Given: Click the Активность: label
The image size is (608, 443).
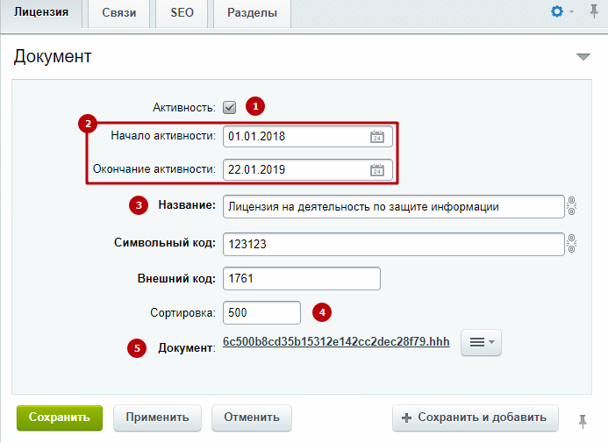Looking at the screenshot, I should pyautogui.click(x=183, y=107).
